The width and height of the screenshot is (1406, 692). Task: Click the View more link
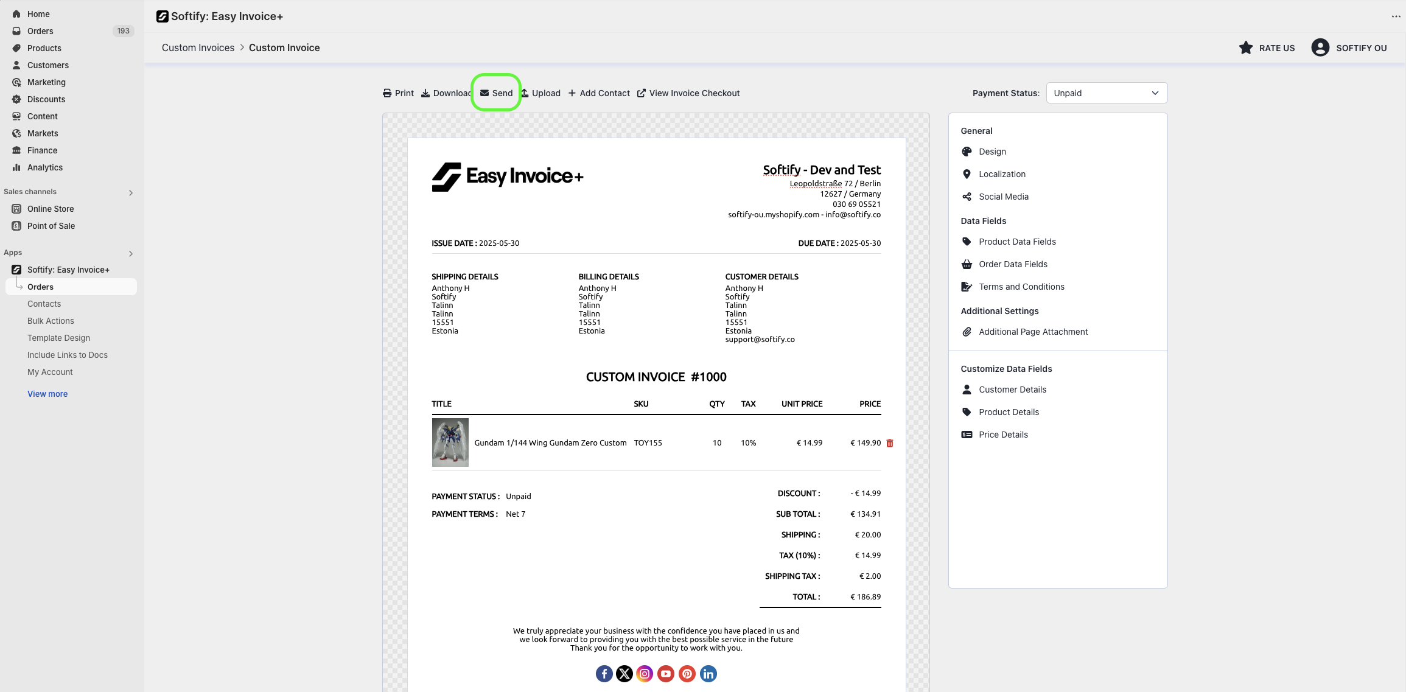(47, 394)
